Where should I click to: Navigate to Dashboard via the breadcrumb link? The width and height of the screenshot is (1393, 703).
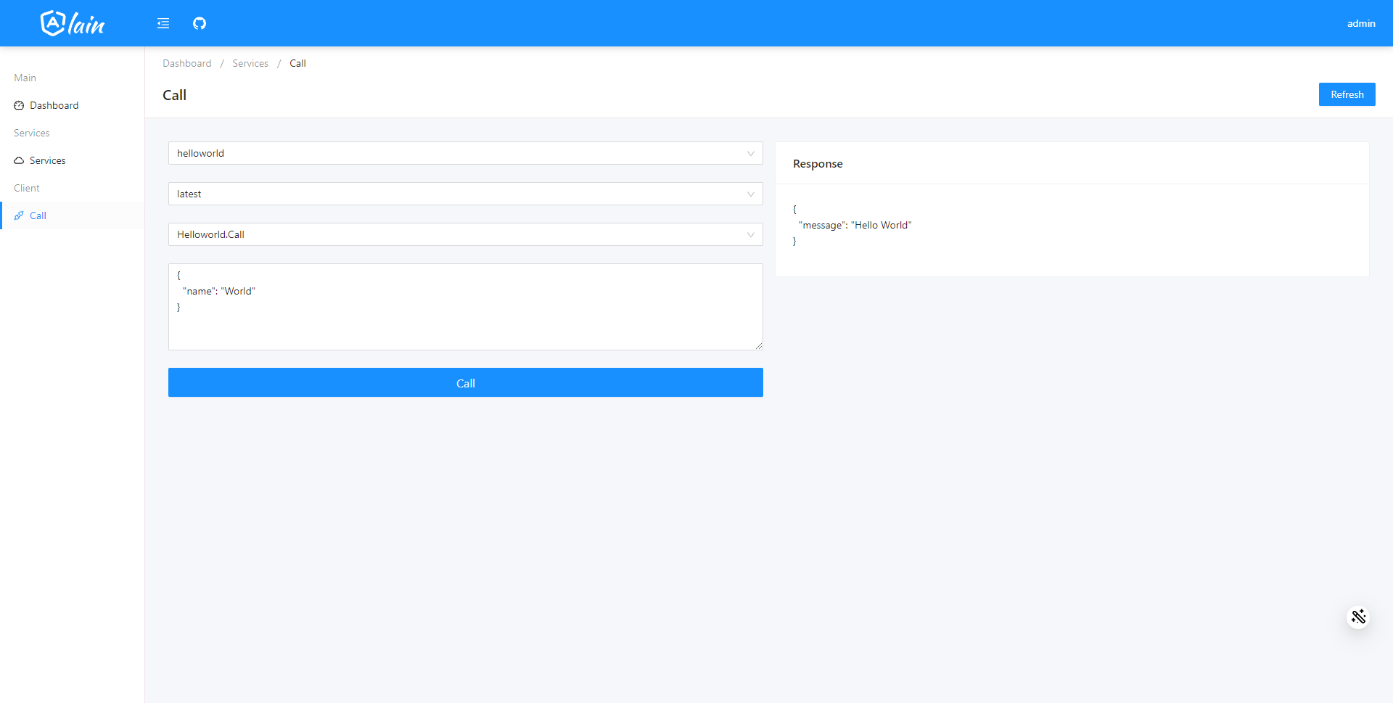point(186,63)
